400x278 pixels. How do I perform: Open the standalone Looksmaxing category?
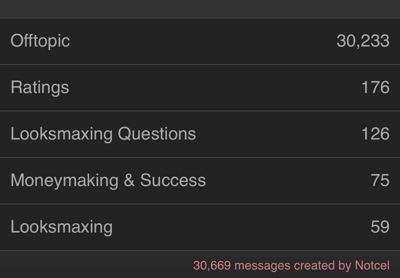[61, 227]
